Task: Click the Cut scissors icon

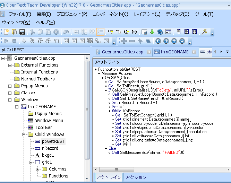Action: [32, 32]
